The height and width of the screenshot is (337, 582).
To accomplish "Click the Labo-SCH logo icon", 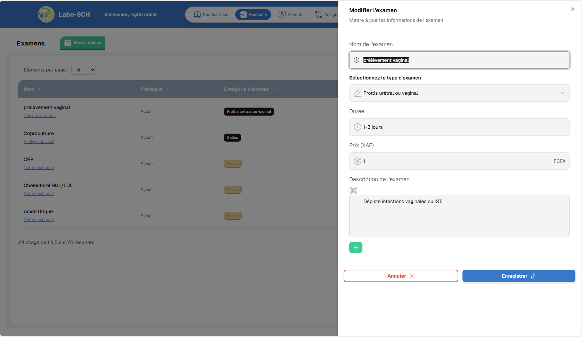I will pos(46,15).
